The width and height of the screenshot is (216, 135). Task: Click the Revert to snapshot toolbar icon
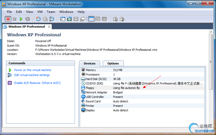tap(45, 19)
